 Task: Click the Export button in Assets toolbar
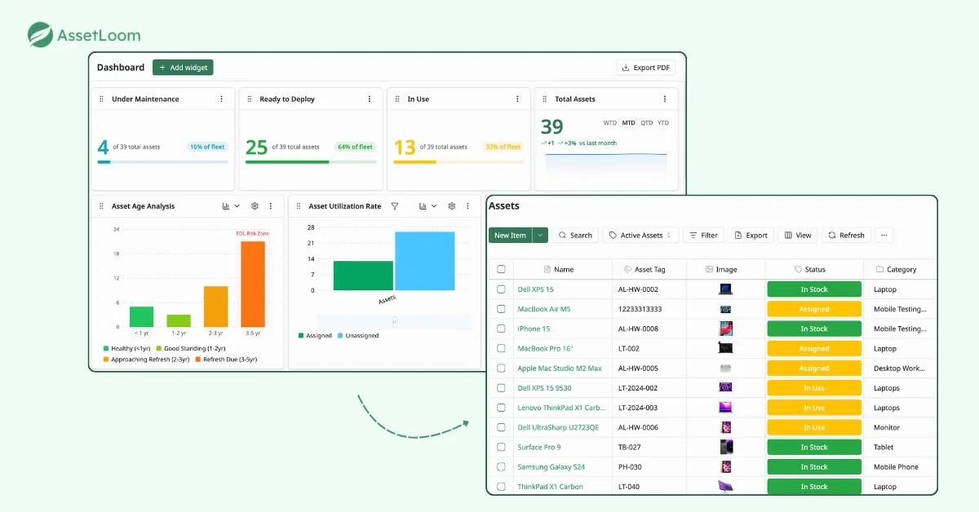point(751,235)
